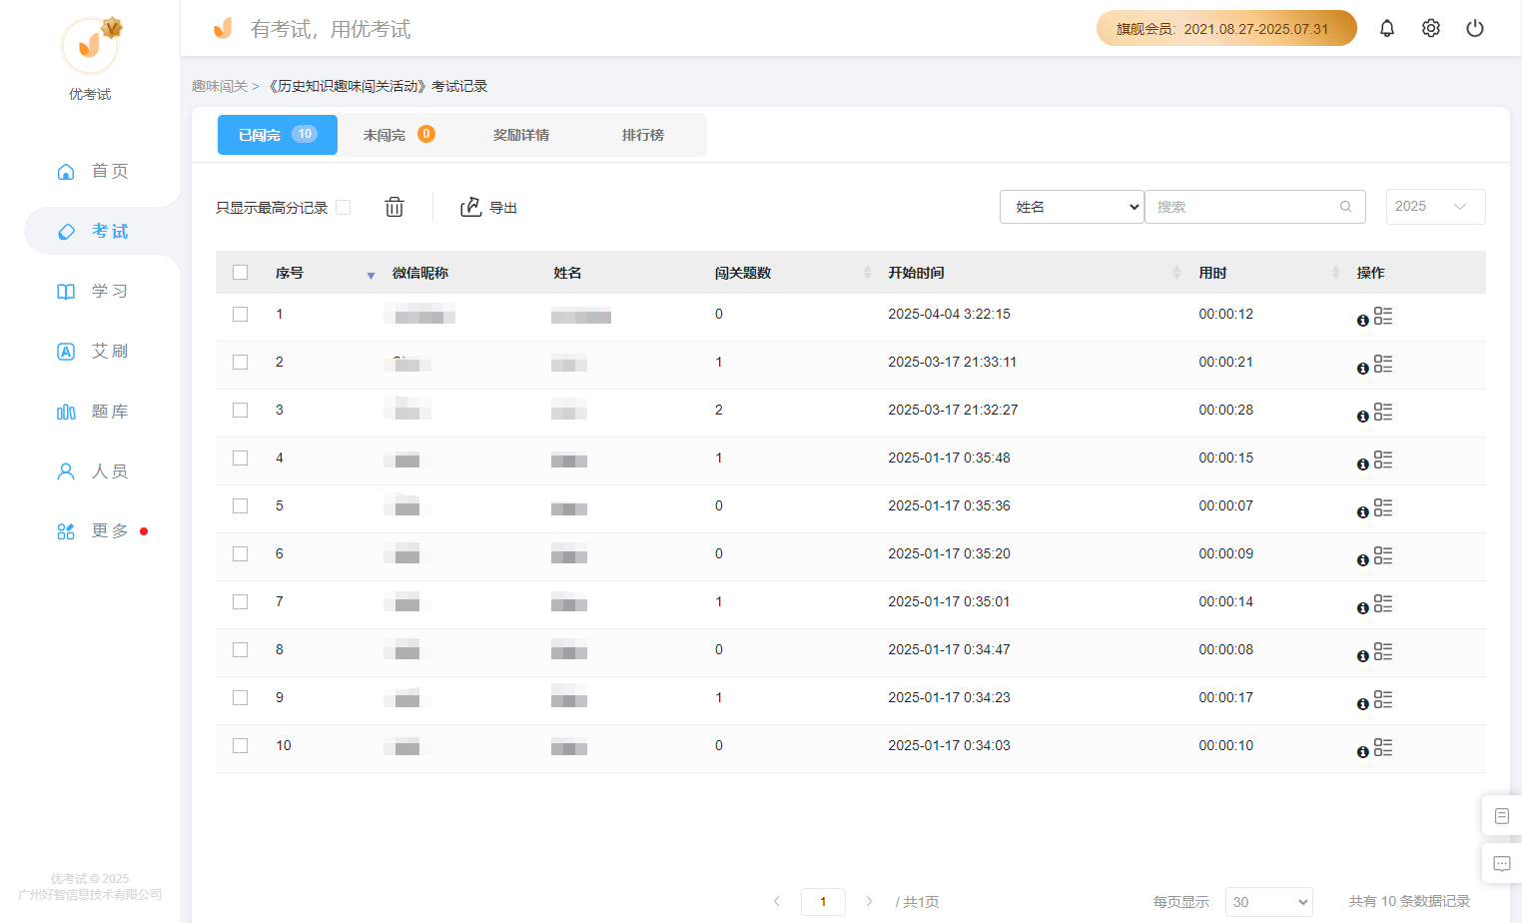Open 人员 in sidebar

point(93,470)
